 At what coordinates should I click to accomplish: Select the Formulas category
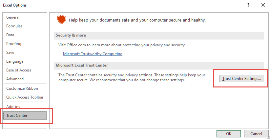tap(14, 26)
